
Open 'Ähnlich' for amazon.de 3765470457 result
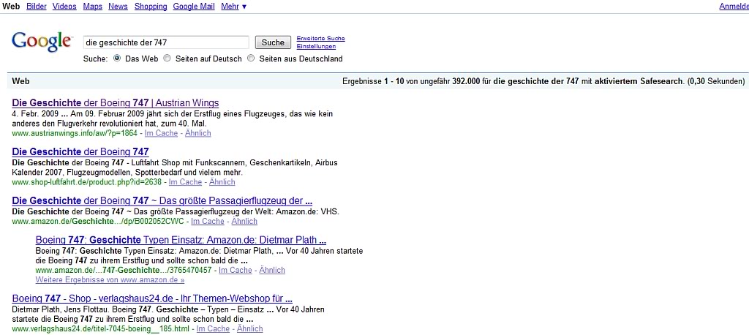click(x=272, y=270)
